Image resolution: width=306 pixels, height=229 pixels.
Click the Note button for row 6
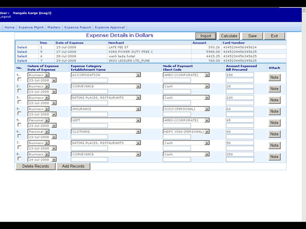point(275,134)
